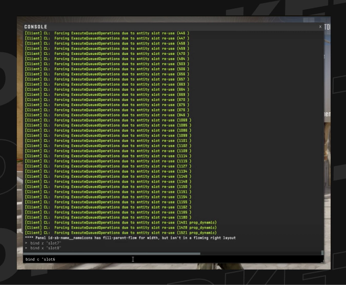The image size is (346, 285).
Task: Click the log line with 1521 prop_dynamic
Action: (x=120, y=233)
